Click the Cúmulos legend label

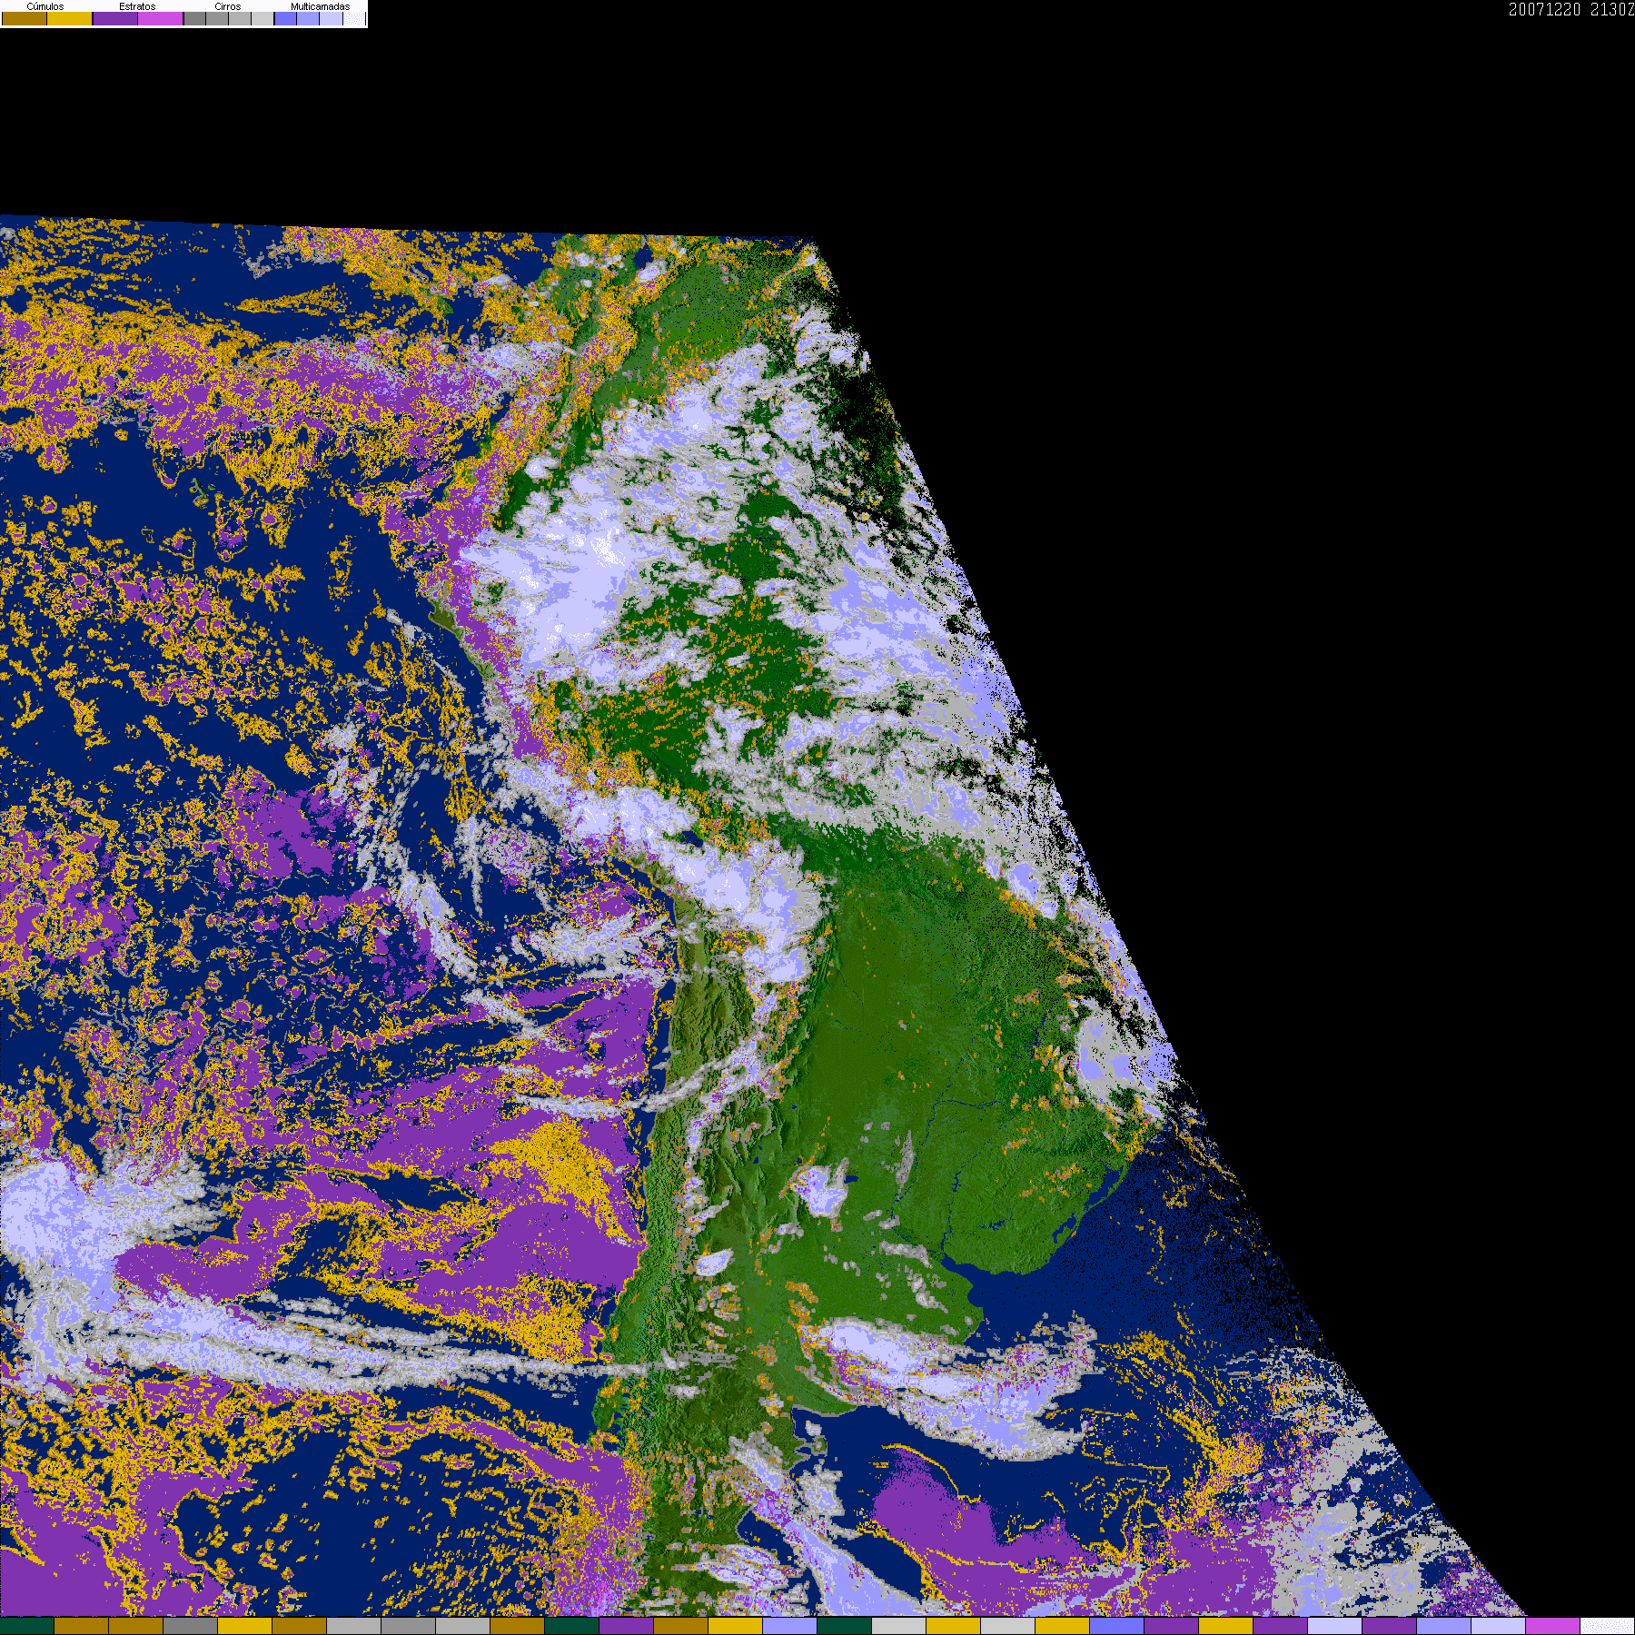pos(45,6)
